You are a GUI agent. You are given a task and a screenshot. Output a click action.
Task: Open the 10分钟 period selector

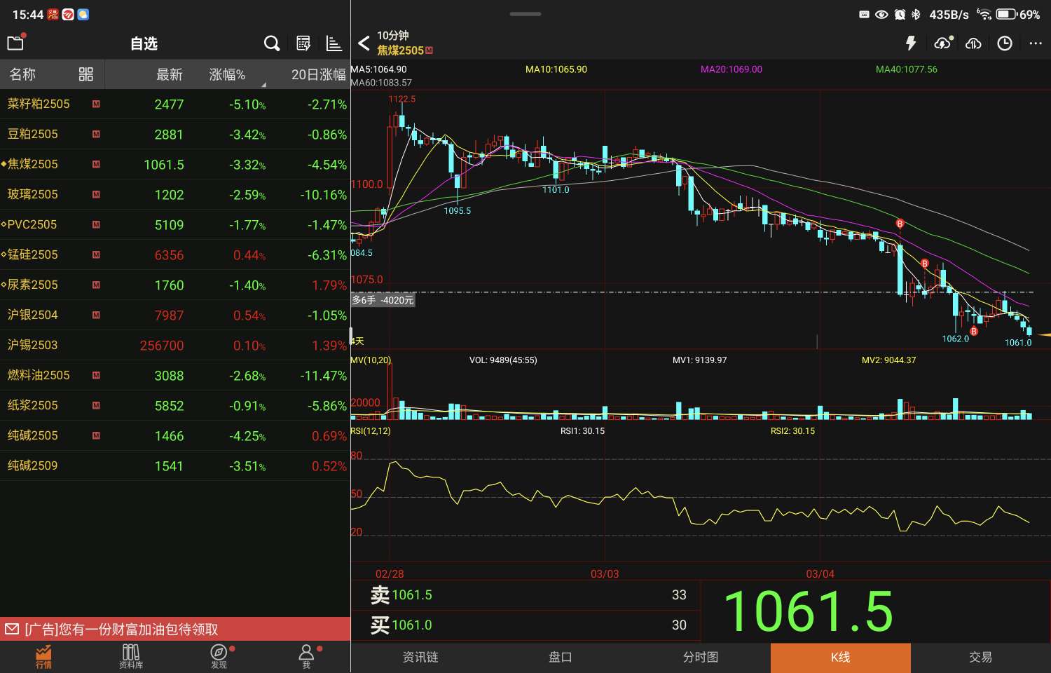pos(393,36)
